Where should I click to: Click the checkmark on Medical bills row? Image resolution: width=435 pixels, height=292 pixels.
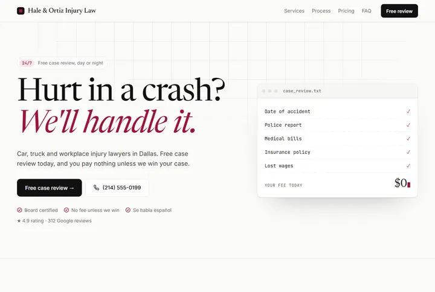click(x=408, y=139)
